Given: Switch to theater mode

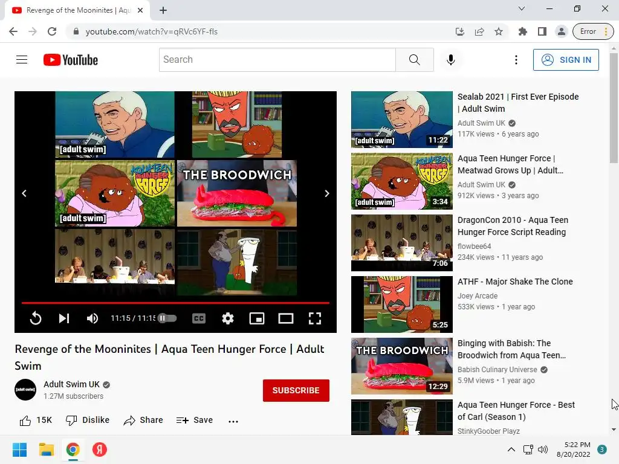Looking at the screenshot, I should click(286, 318).
